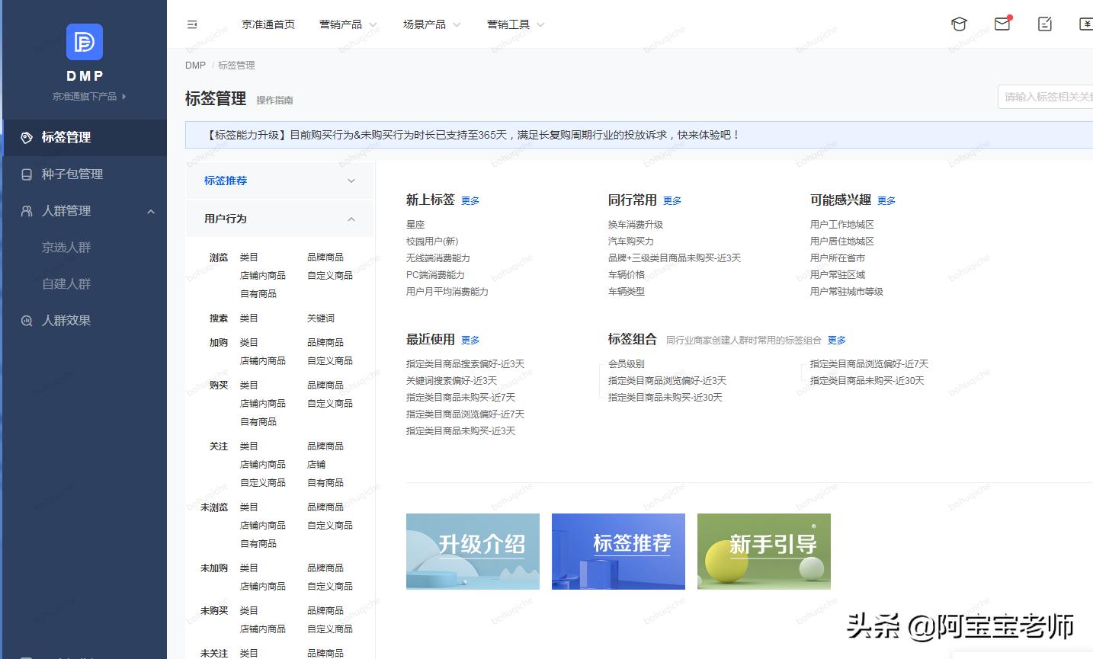
Task: Click the ¥ billing icon at top right
Action: pos(1086,24)
